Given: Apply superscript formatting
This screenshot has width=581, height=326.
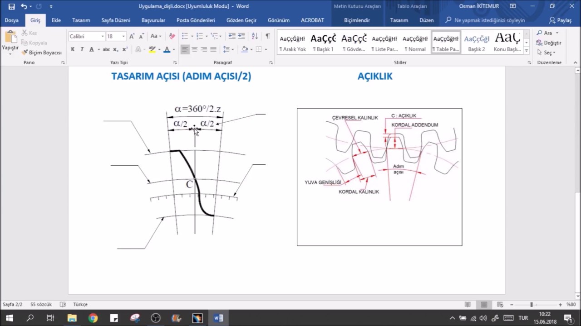Looking at the screenshot, I should (x=125, y=49).
